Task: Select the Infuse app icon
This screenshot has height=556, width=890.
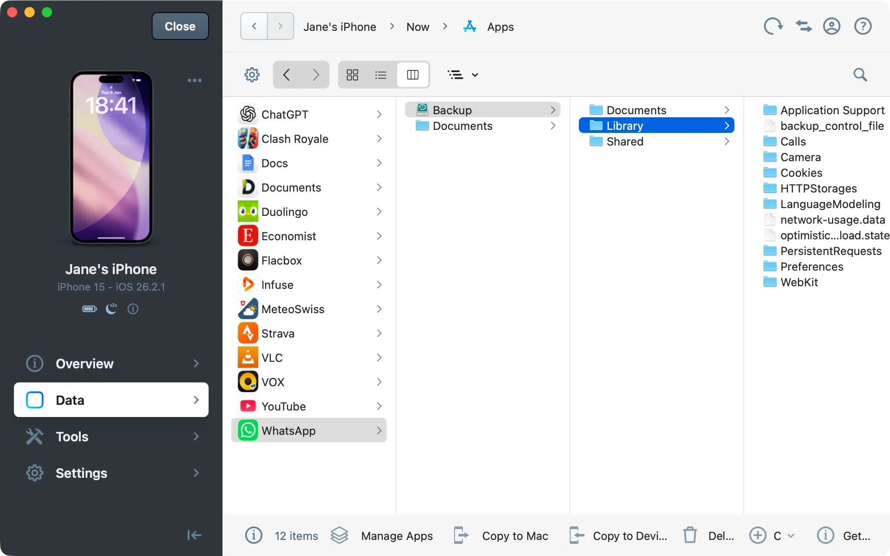Action: pos(248,285)
